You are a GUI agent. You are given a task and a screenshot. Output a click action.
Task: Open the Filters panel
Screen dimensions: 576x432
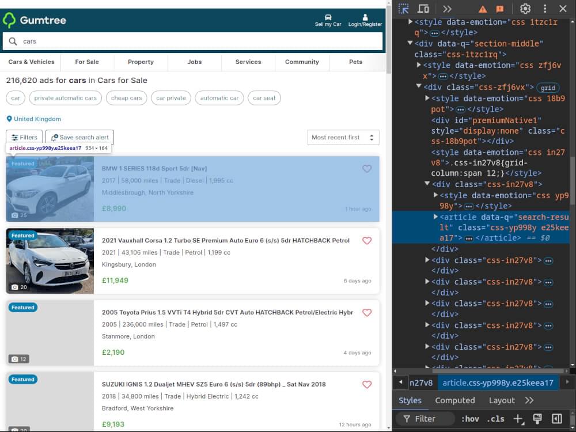(24, 137)
